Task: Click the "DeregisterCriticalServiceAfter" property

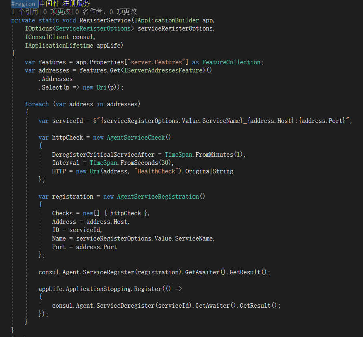Action: click(103, 155)
